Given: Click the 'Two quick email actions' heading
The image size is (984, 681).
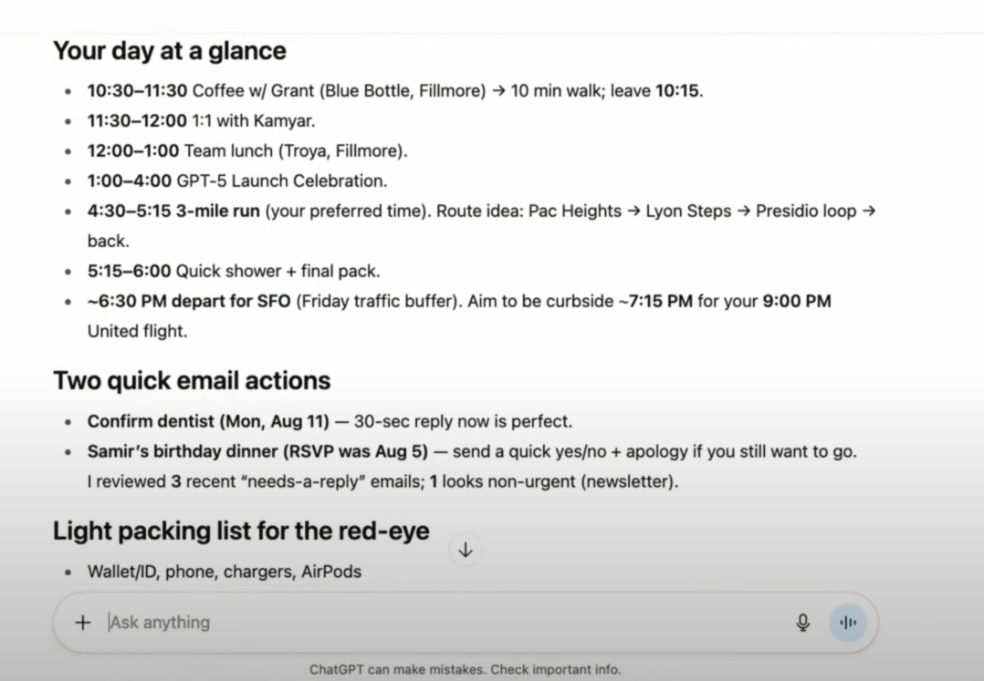Looking at the screenshot, I should coord(192,380).
